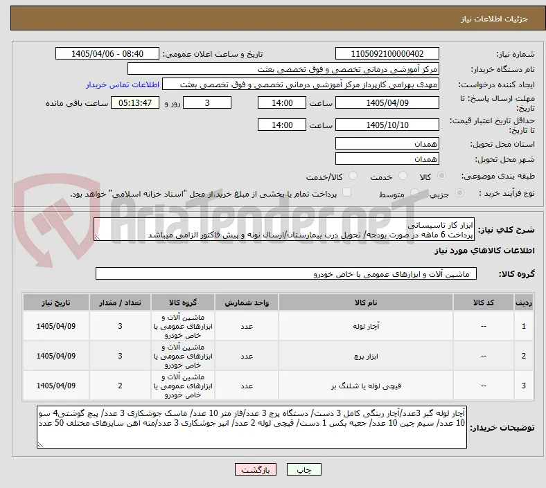Click the response deadline time field 14:00
546x488 pixels.
click(282, 102)
